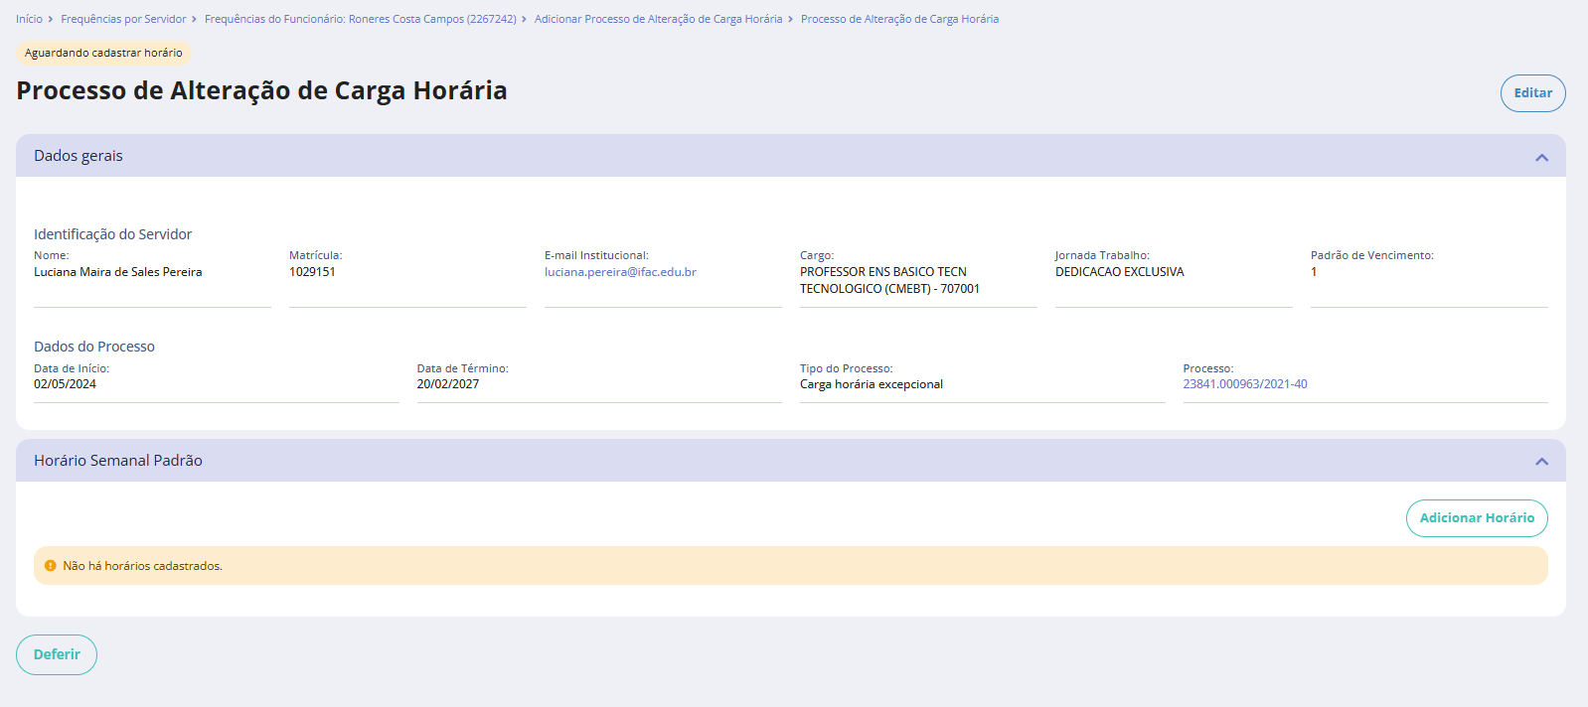1588x707 pixels.
Task: Click the Horário Semanal Padrão panel title
Action: (118, 461)
